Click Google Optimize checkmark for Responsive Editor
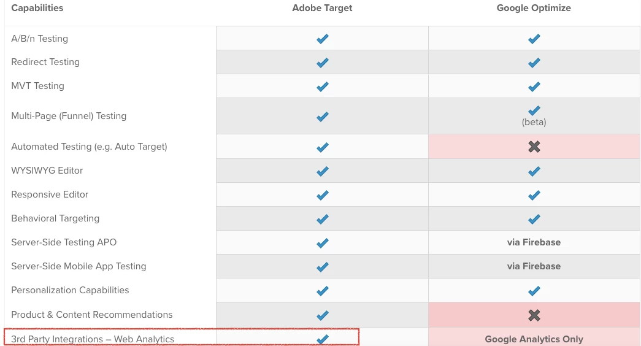The image size is (641, 346). click(x=534, y=195)
